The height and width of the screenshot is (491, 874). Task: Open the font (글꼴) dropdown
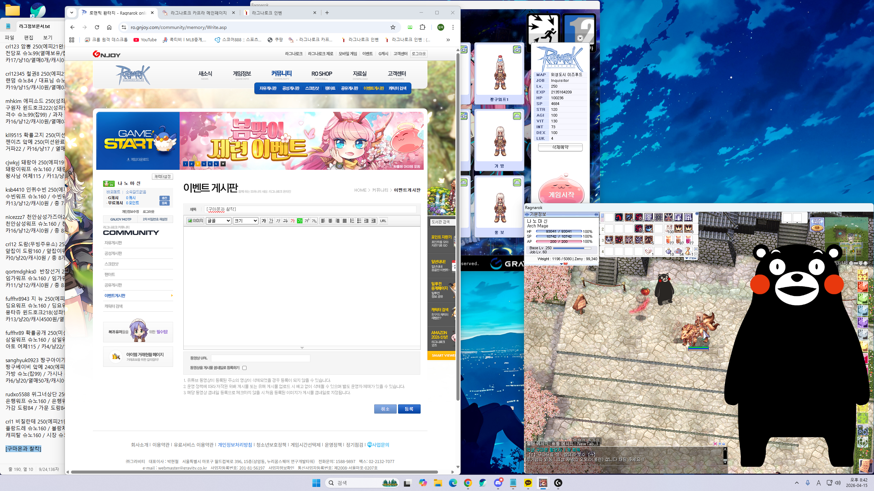[x=218, y=221]
